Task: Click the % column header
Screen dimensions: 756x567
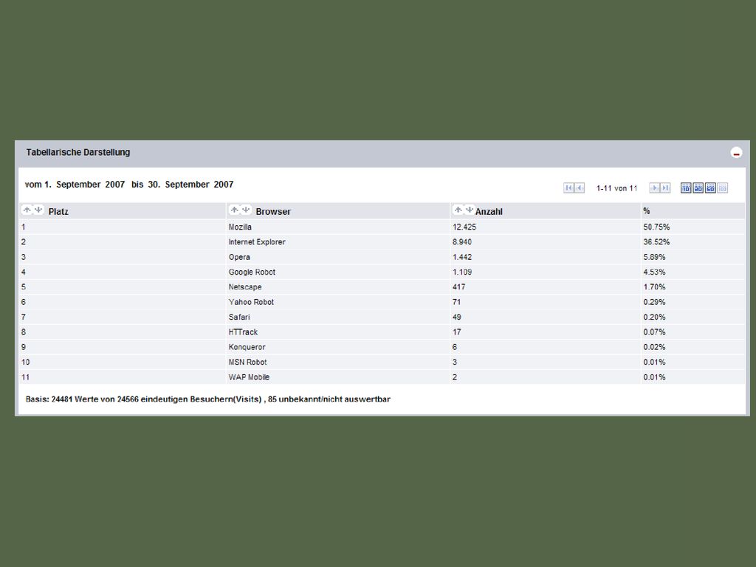Action: (x=647, y=211)
